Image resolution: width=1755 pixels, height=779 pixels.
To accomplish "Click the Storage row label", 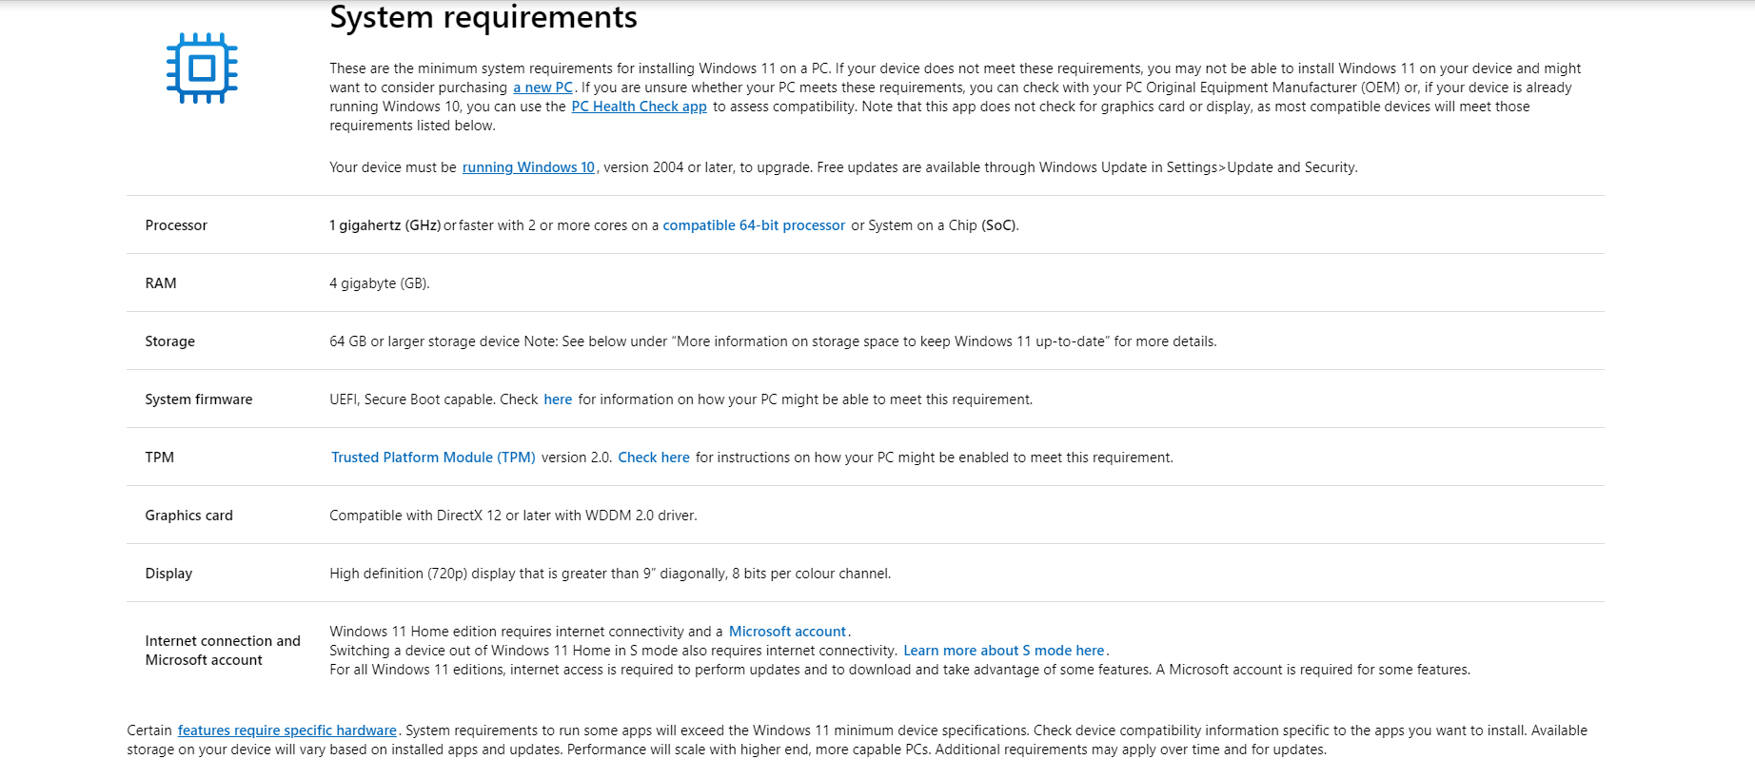I will (x=169, y=341).
